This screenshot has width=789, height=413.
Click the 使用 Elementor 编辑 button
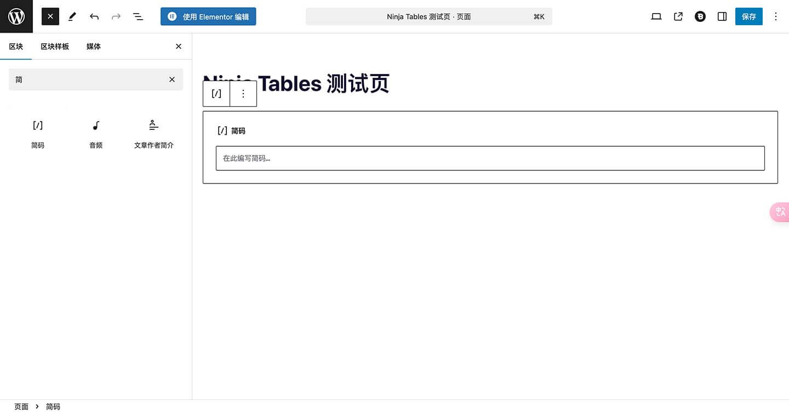(x=208, y=16)
